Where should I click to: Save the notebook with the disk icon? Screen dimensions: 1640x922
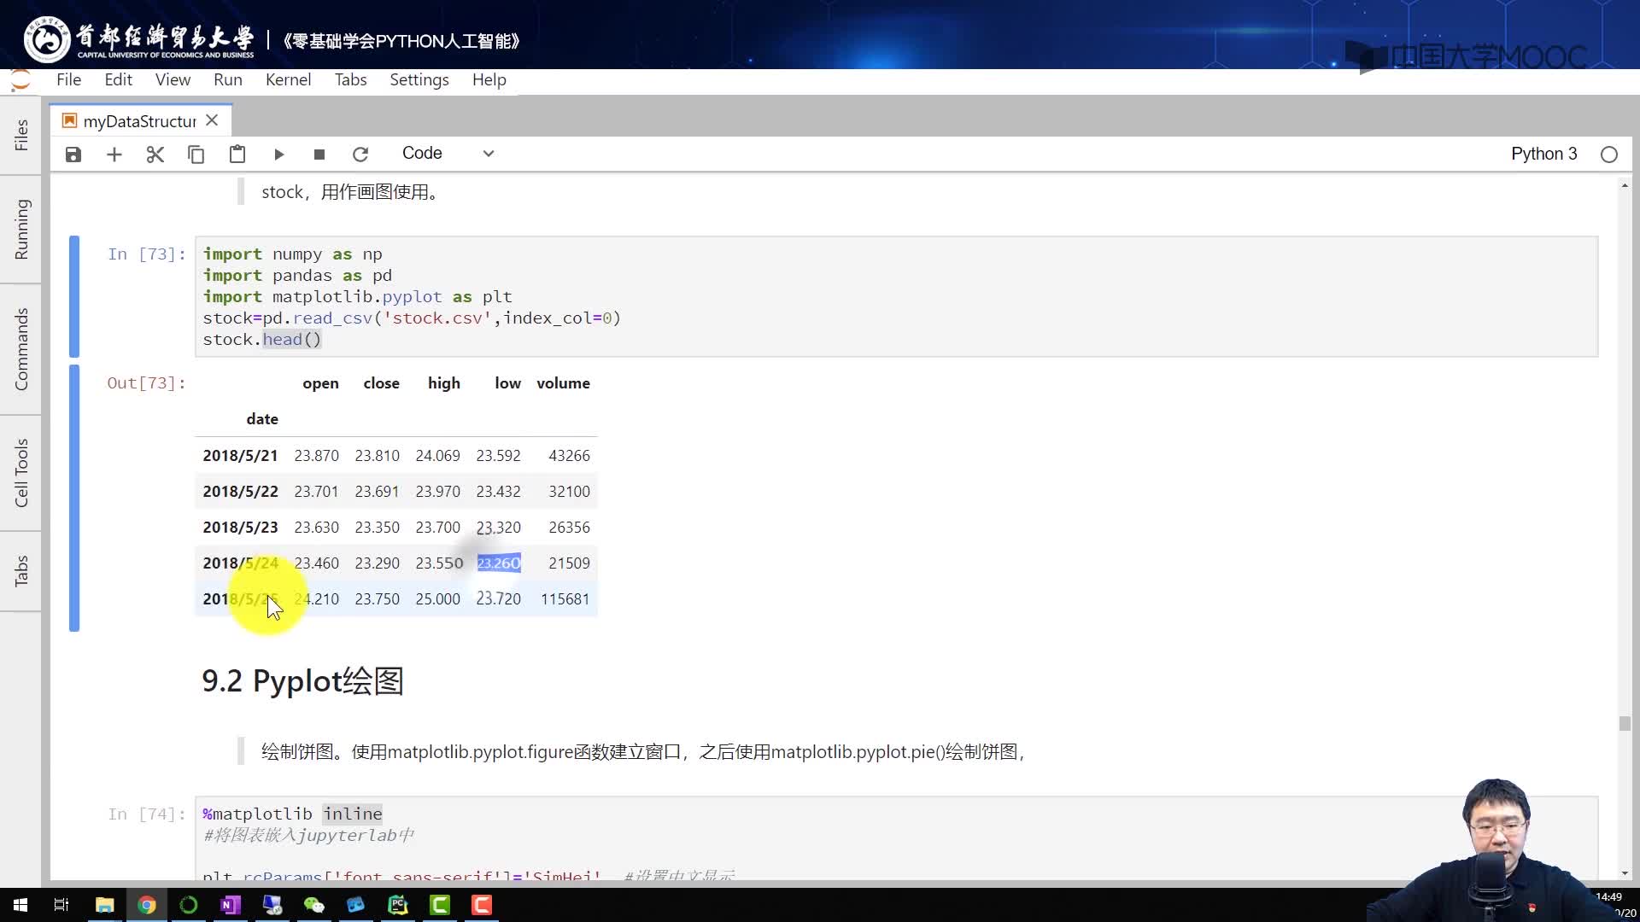point(73,155)
